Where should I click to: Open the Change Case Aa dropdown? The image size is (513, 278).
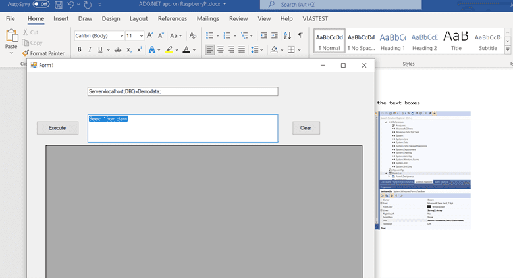point(176,35)
